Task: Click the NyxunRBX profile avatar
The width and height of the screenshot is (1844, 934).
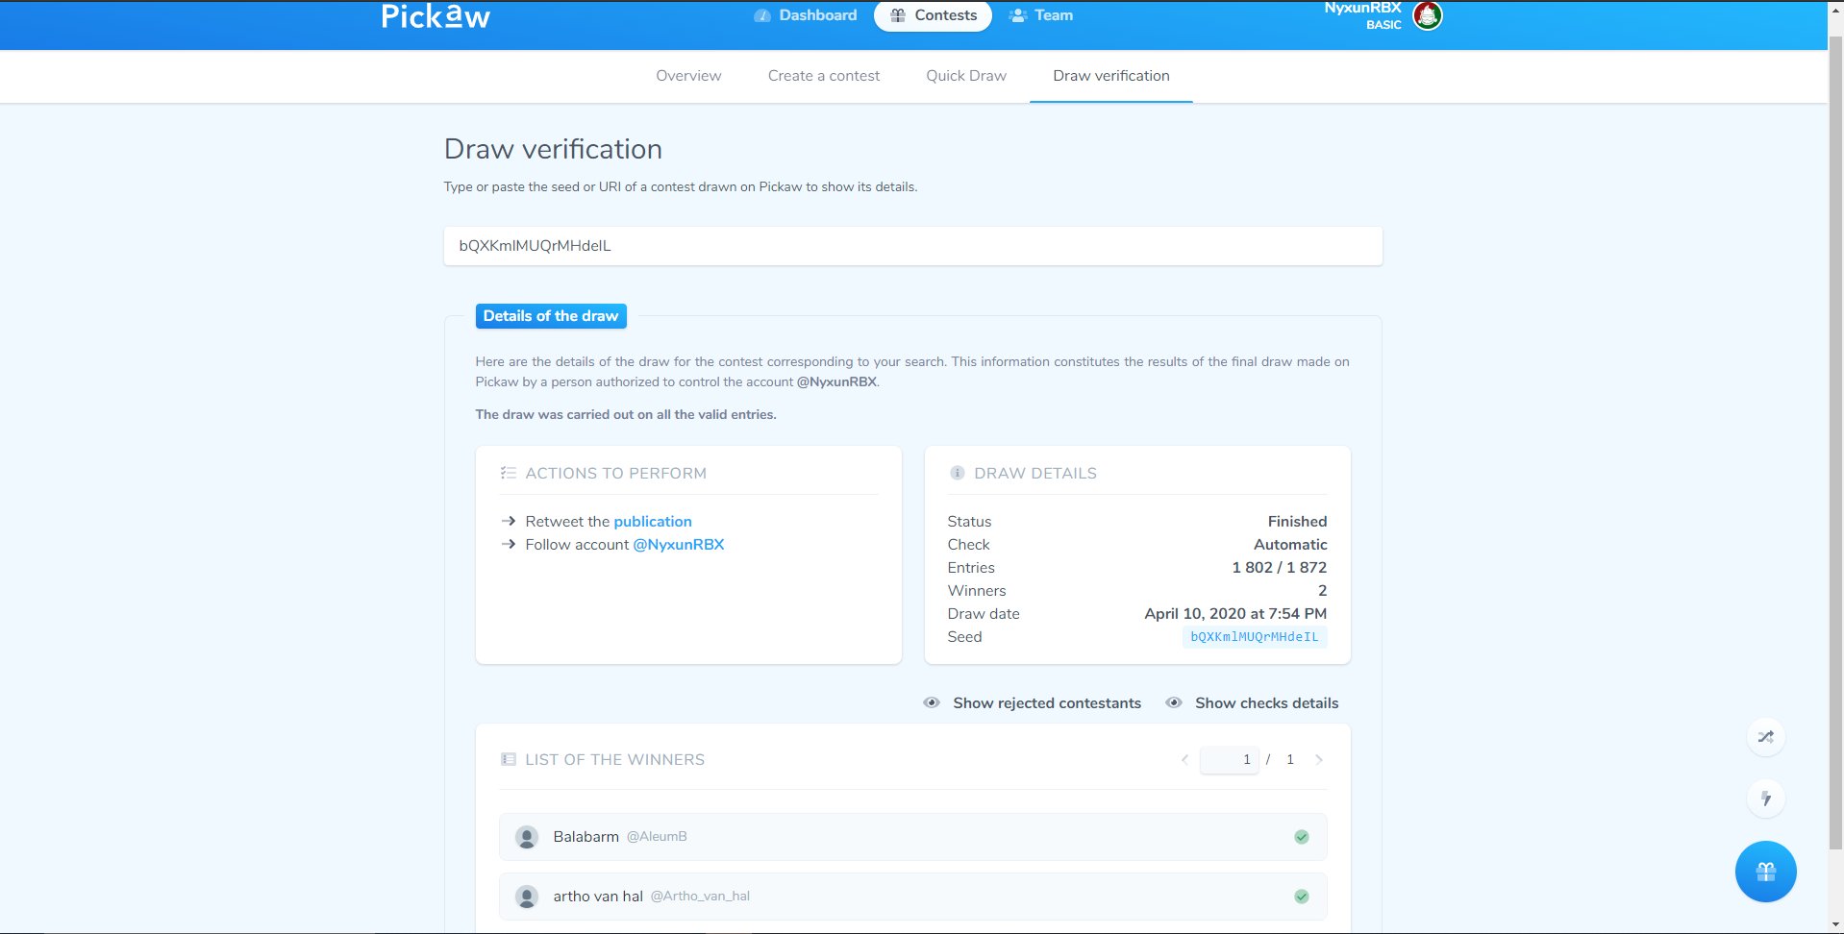Action: click(1428, 15)
